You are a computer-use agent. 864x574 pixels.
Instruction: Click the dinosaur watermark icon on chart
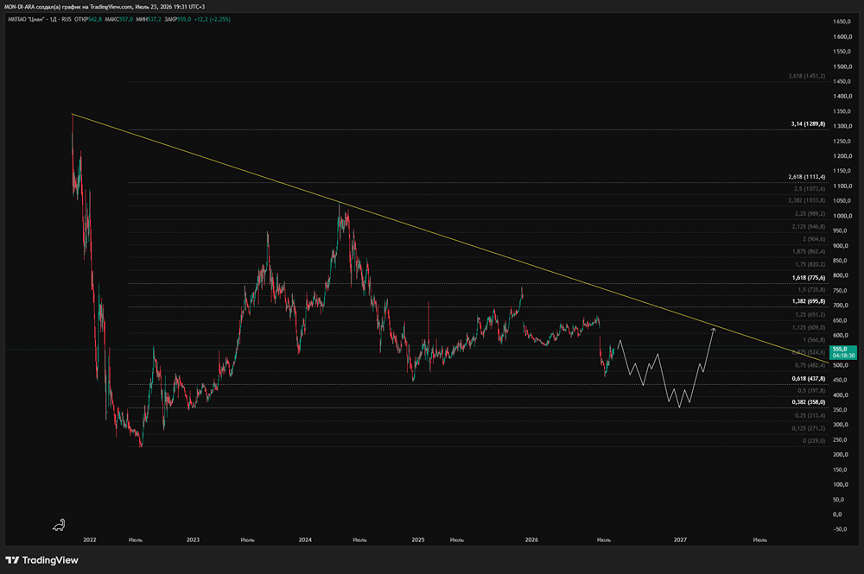click(x=59, y=525)
